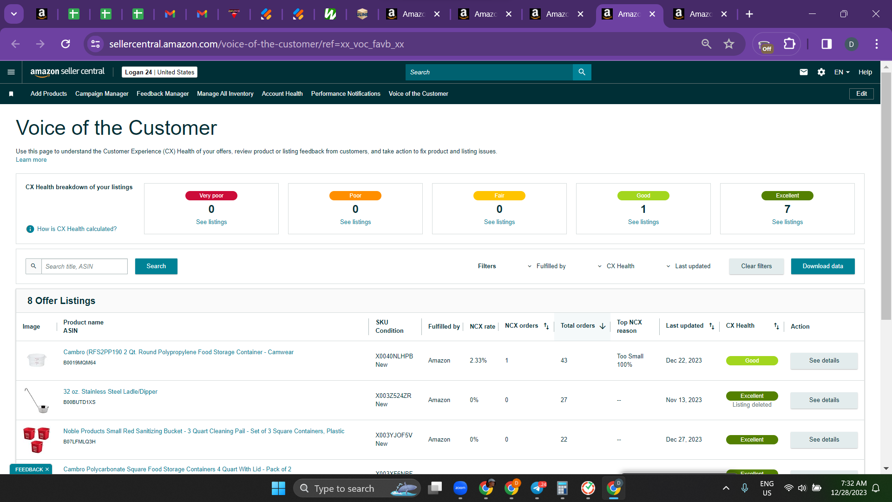Click the ladle product thumbnail
Viewport: 892px width, 502px height.
(x=37, y=400)
